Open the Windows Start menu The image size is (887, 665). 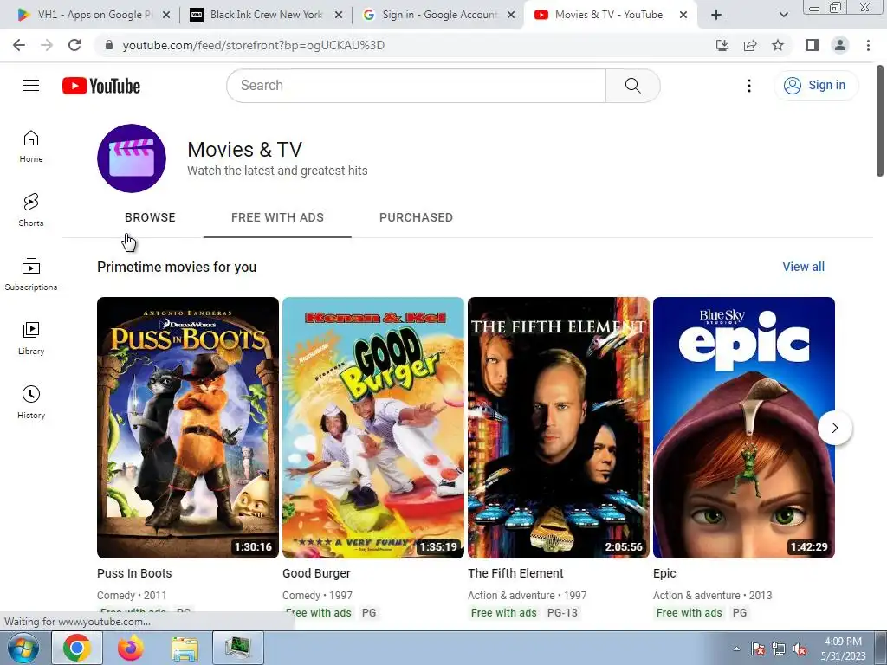[x=23, y=648]
